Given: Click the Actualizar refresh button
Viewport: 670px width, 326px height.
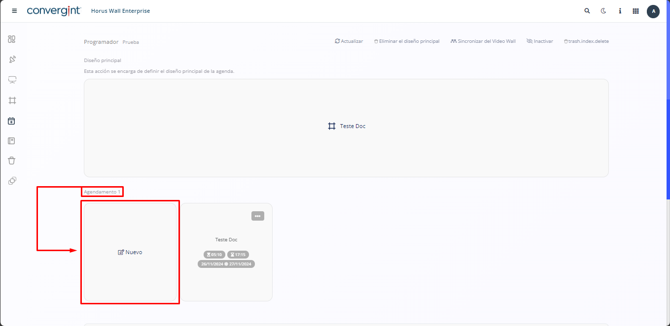Looking at the screenshot, I should tap(349, 41).
